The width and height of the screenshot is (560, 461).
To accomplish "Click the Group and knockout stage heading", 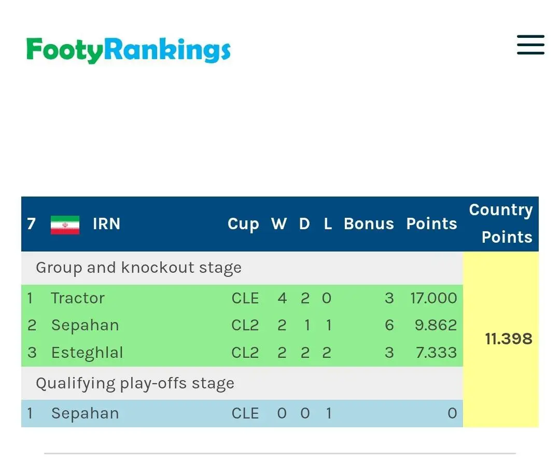I will click(x=138, y=268).
